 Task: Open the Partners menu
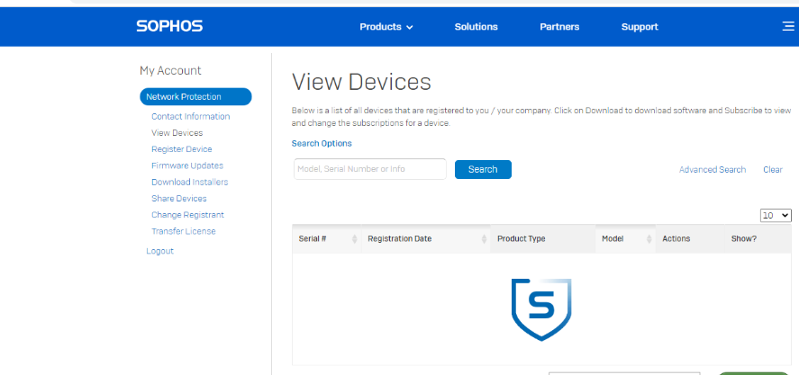click(559, 27)
